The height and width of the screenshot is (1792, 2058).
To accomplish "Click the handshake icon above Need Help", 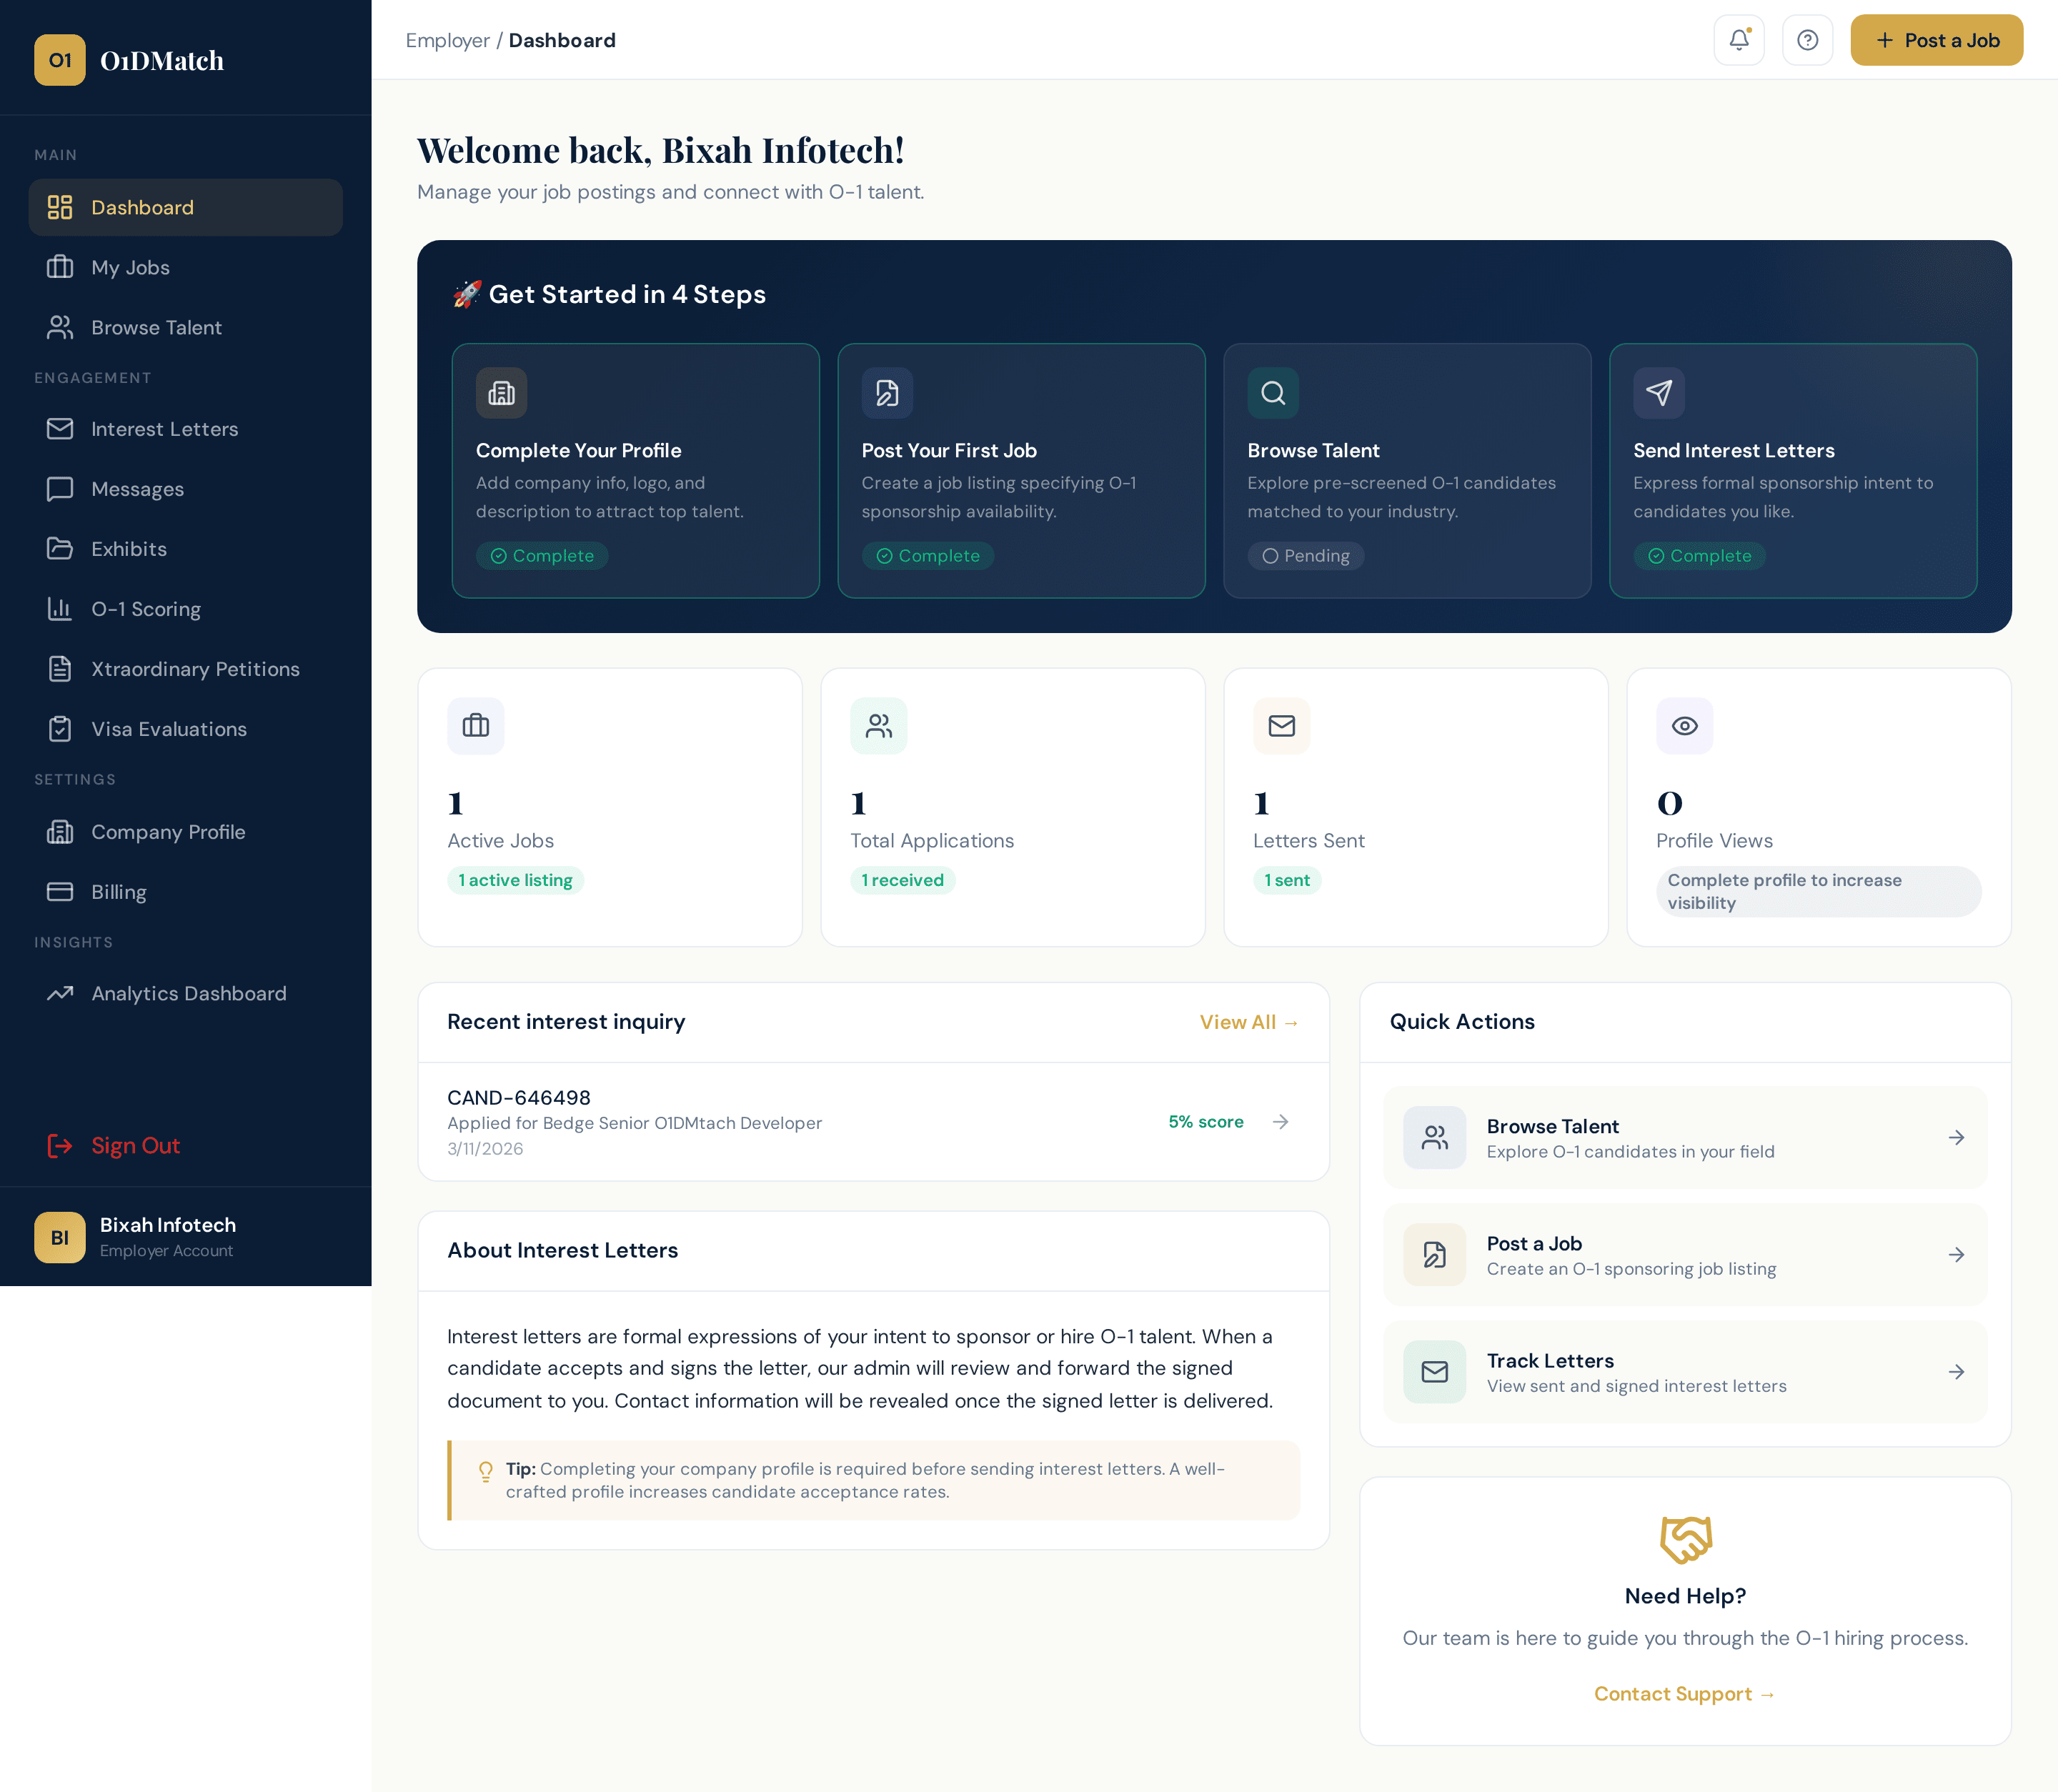I will (1686, 1540).
